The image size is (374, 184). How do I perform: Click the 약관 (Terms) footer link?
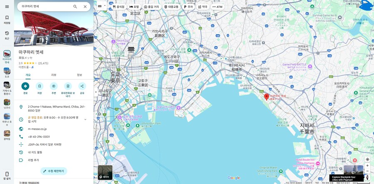click(317, 183)
